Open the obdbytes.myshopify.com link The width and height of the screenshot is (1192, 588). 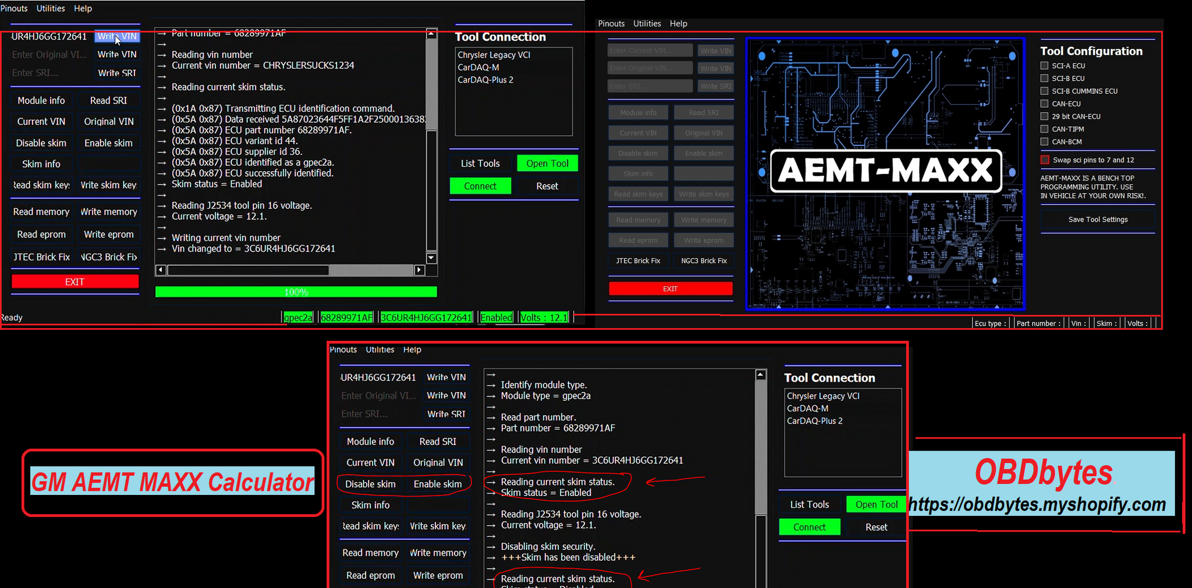point(1037,504)
